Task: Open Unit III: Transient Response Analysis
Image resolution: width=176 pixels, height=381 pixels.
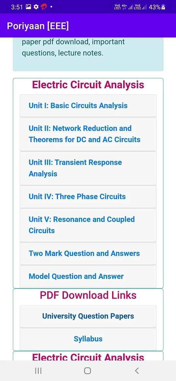Action: [88, 168]
